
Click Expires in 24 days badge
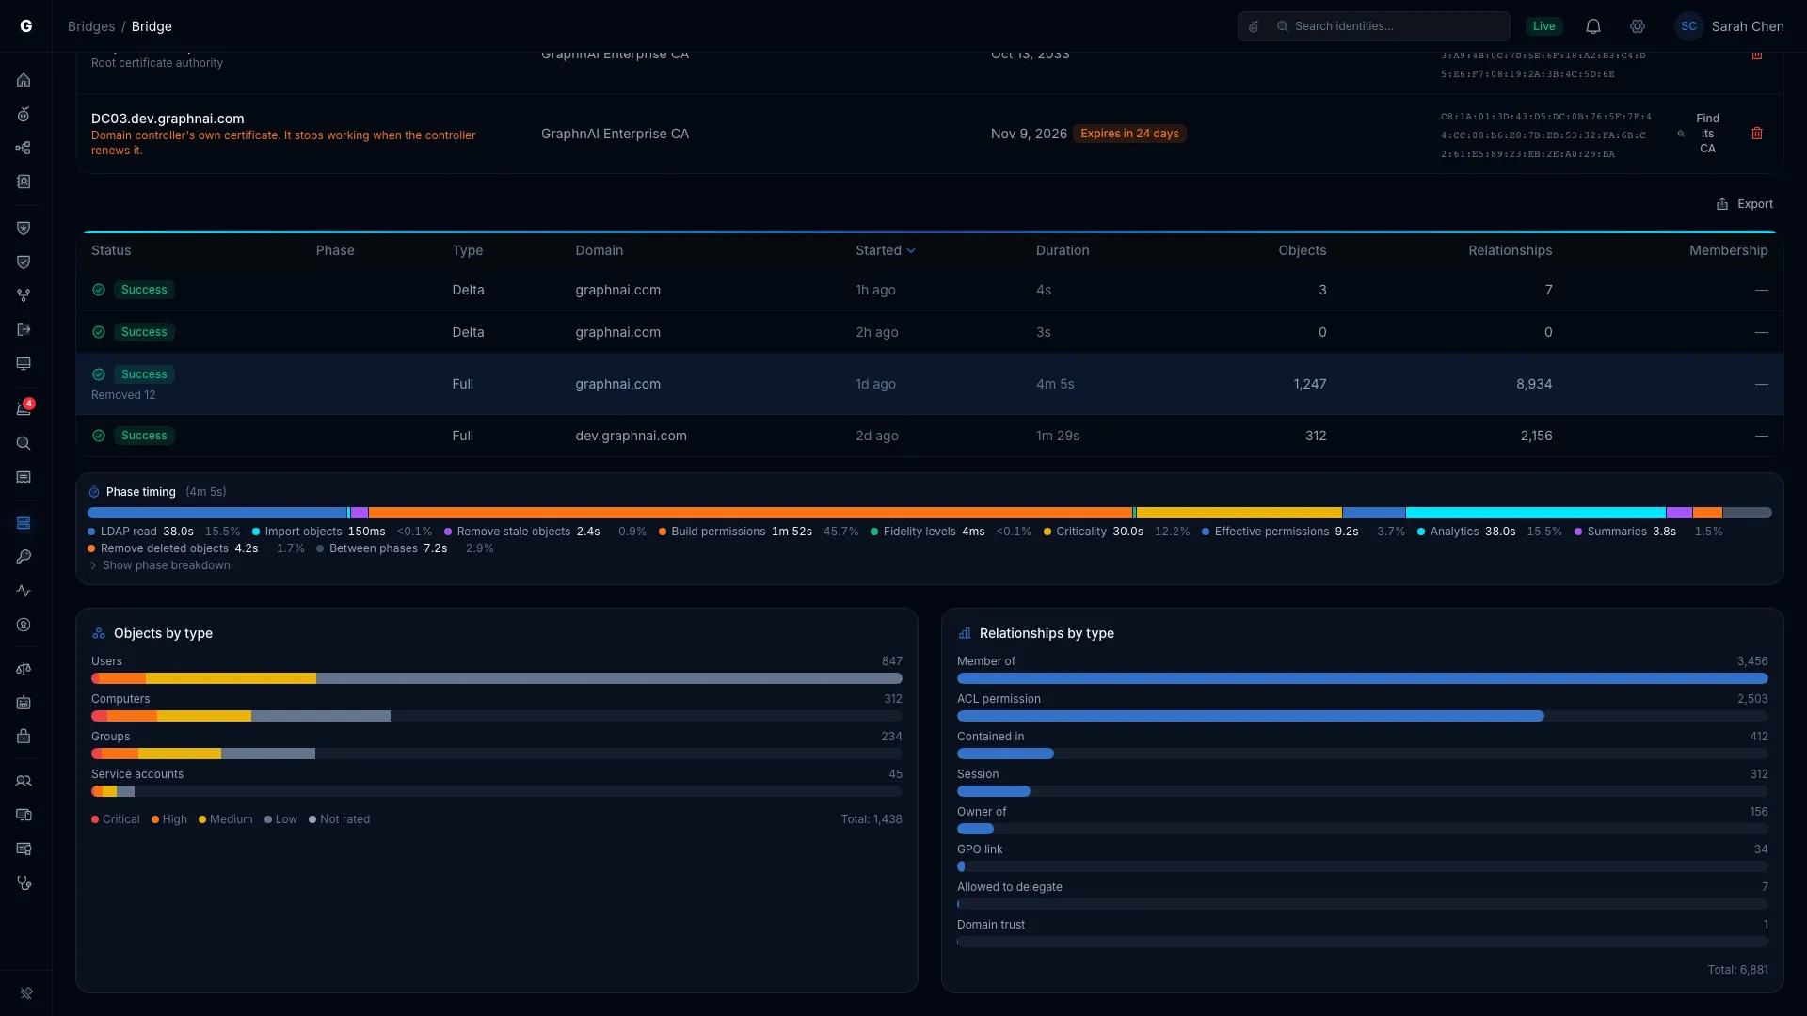(1129, 134)
